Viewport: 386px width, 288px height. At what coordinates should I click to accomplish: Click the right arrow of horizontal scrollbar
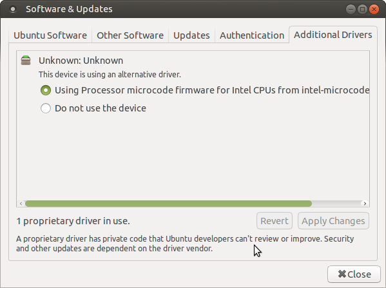(365, 204)
